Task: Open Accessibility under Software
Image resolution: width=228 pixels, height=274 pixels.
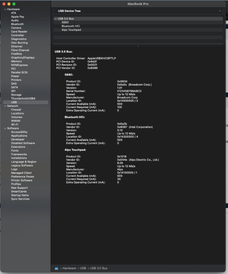Action: 19,132
